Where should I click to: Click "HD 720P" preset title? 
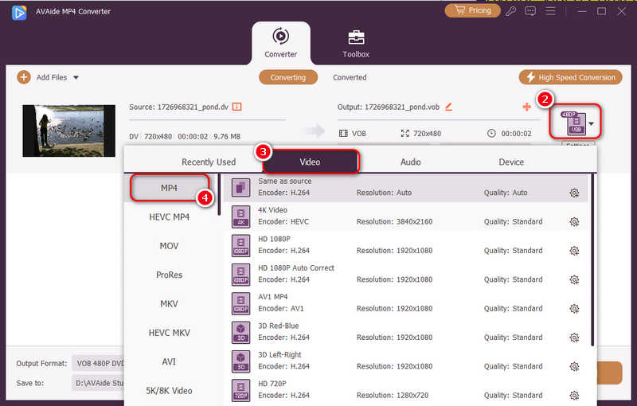tap(272, 384)
